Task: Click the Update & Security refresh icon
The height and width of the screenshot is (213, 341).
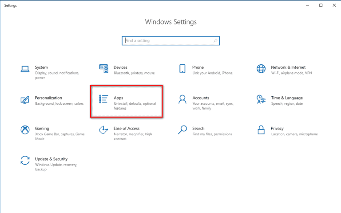Action: coord(25,160)
